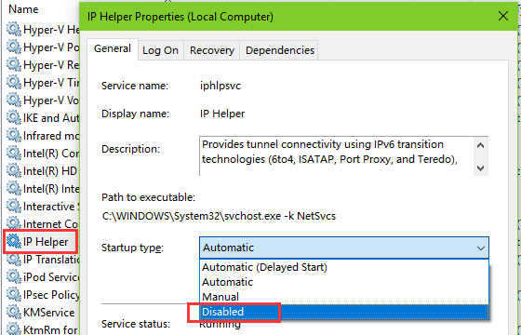Image resolution: width=521 pixels, height=335 pixels.
Task: Select the Hyper-V Po service row text
Action: click(x=51, y=47)
